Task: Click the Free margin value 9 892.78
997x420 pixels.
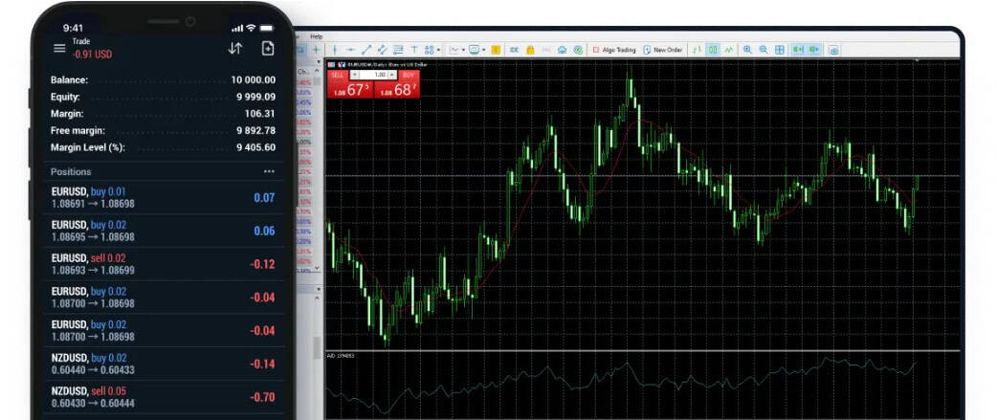Action: 255,130
